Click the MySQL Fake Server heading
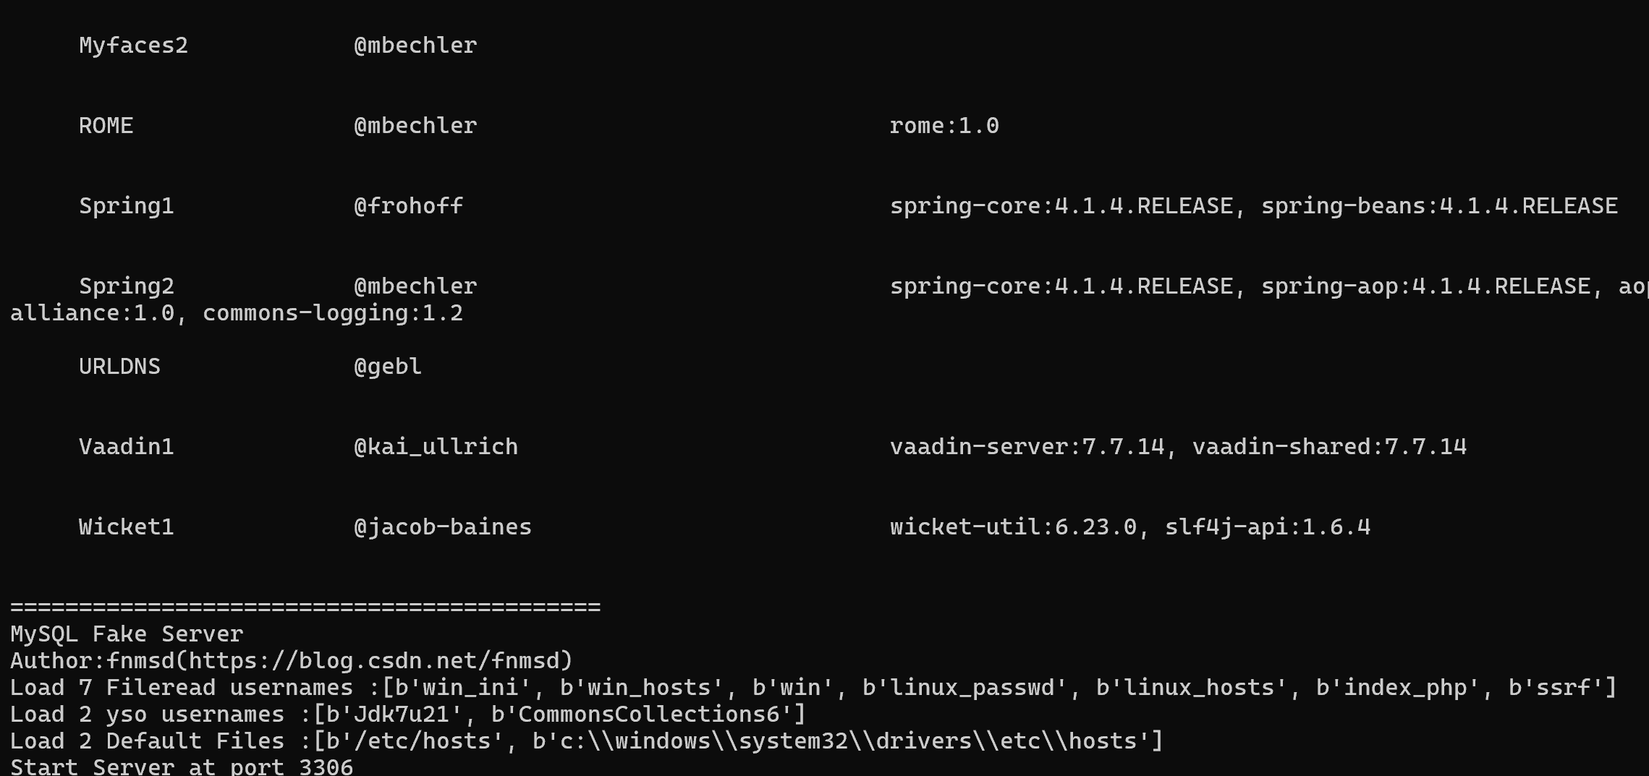Screen dimensions: 1649x776 (x=127, y=634)
